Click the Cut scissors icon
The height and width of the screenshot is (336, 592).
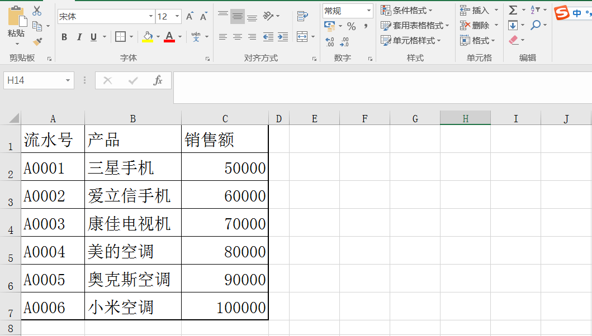(x=37, y=11)
